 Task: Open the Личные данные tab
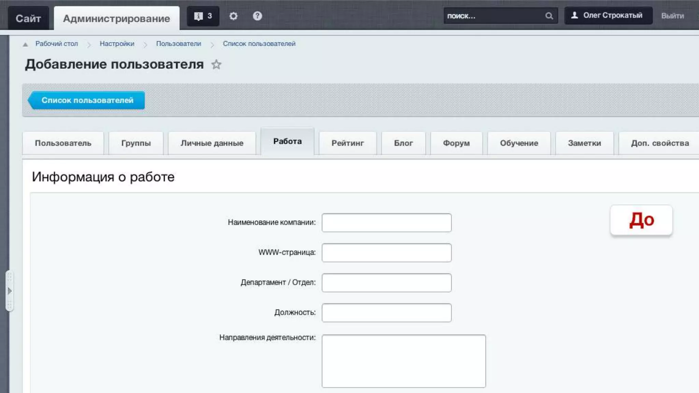(x=212, y=143)
